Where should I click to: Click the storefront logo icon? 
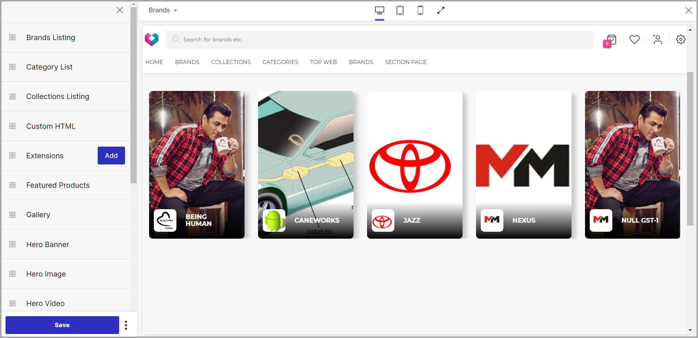point(152,39)
